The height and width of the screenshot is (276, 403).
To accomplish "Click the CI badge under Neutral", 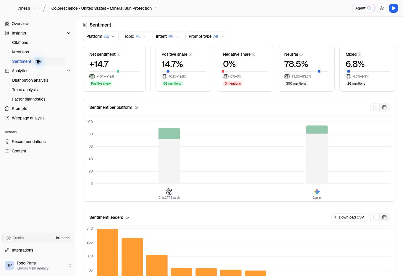I will [287, 76].
